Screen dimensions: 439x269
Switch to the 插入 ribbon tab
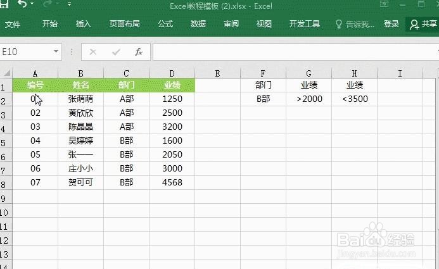tap(83, 24)
